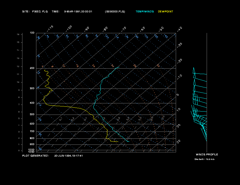This screenshot has height=185, width=240.
Task: Click the 800 pressure level label
Action: click(x=32, y=138)
